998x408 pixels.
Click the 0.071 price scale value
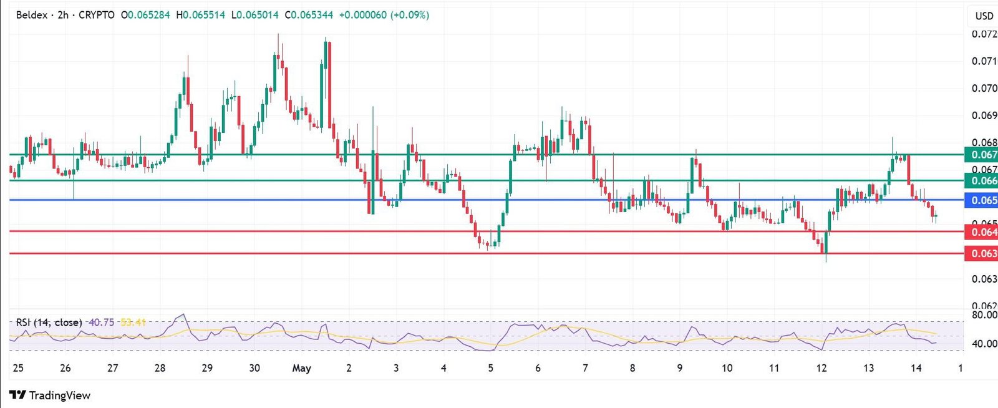point(984,61)
